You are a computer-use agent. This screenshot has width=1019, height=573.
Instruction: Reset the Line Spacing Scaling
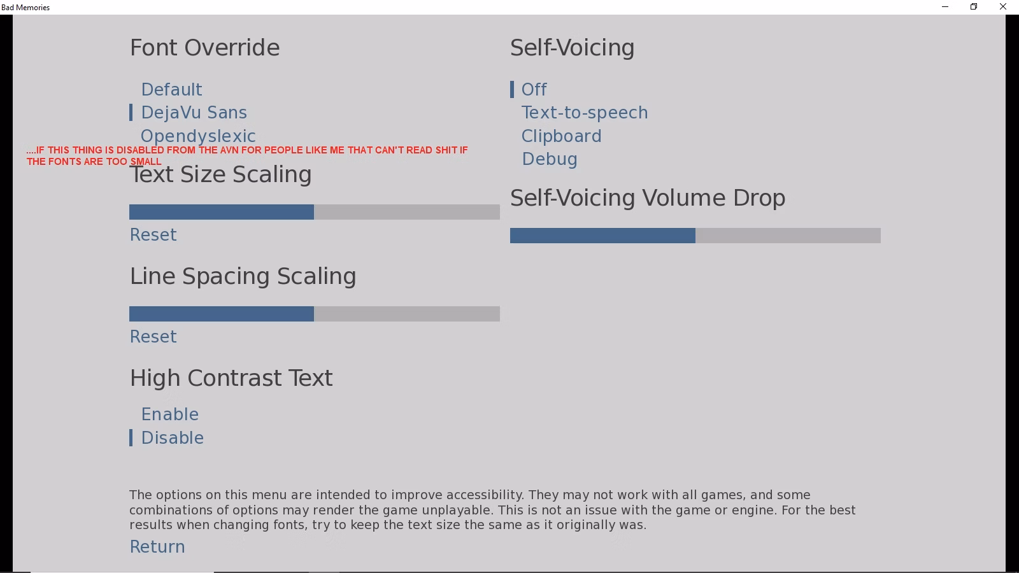(153, 337)
